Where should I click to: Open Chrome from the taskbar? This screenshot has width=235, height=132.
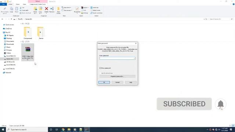[63, 129]
